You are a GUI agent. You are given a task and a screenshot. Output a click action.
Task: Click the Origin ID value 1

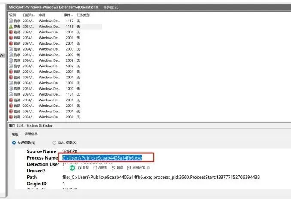(64, 184)
